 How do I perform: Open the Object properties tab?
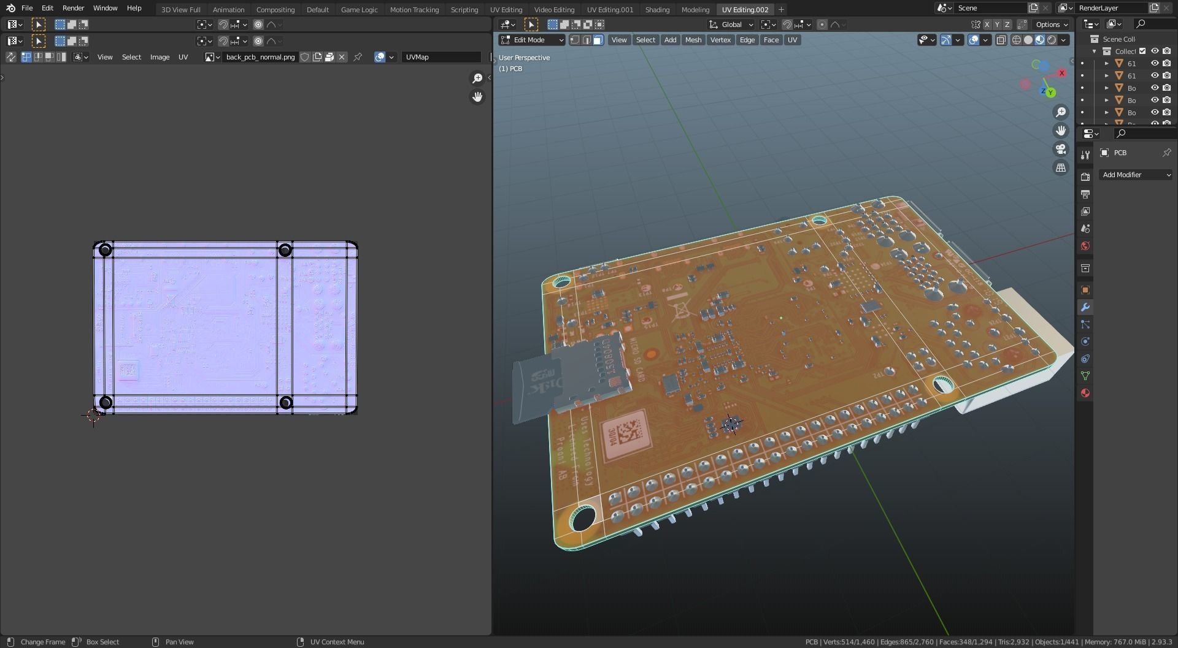[1085, 290]
